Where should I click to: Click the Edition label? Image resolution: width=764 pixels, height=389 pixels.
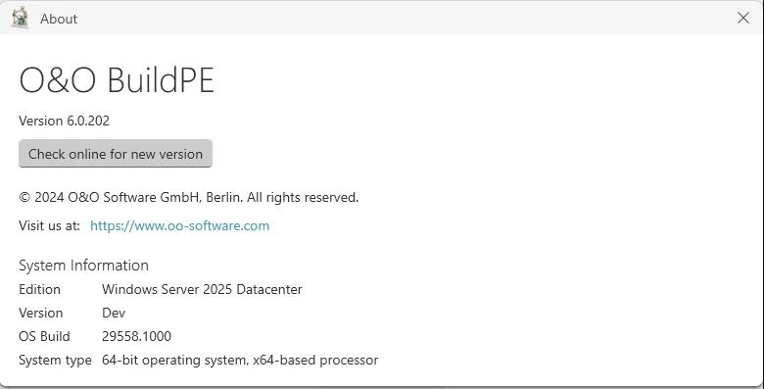[40, 289]
